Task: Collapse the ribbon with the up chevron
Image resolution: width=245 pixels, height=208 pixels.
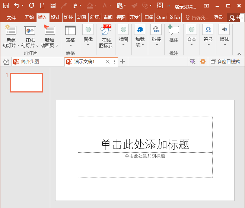Action: 239,54
